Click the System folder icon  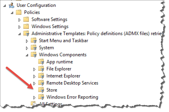(x=33, y=48)
